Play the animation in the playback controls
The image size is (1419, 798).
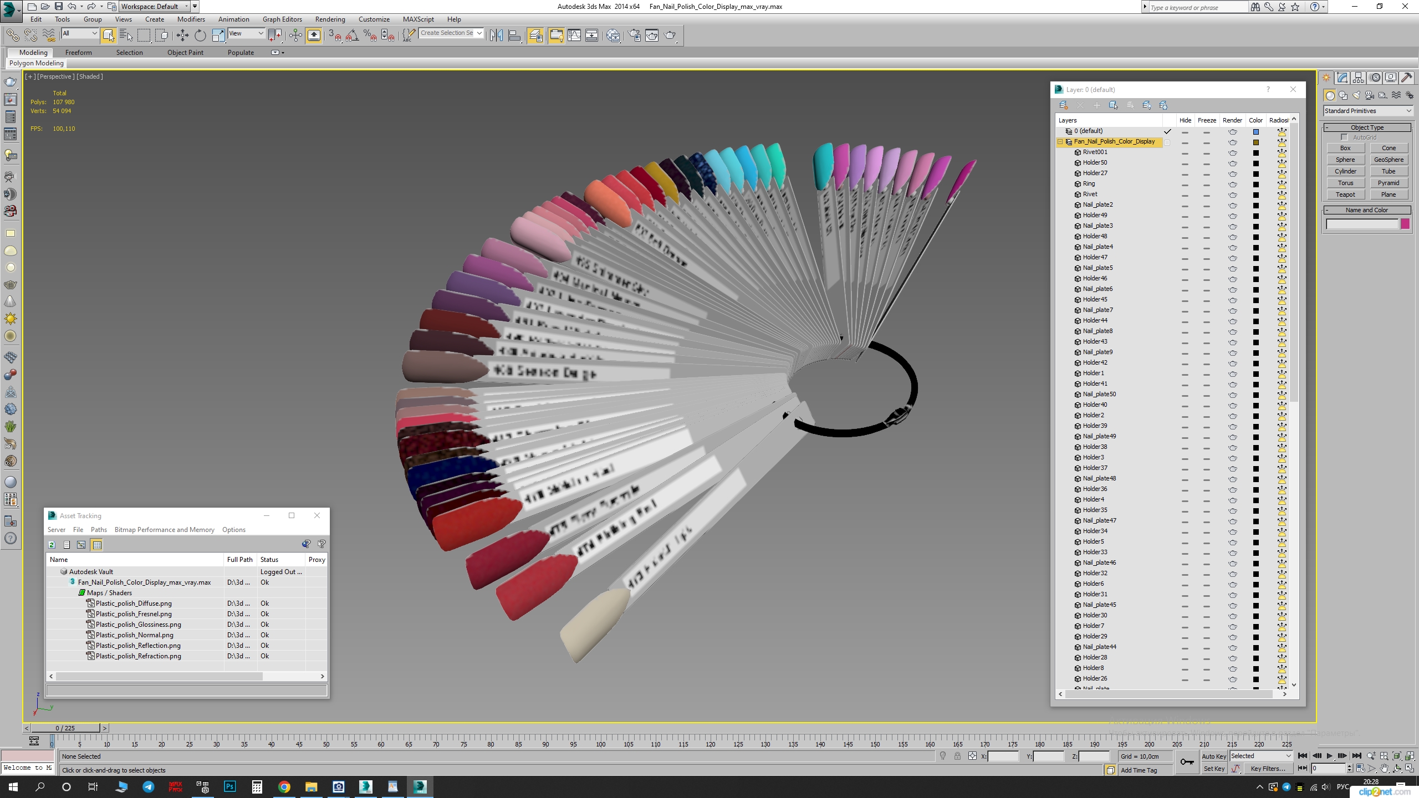coord(1329,756)
